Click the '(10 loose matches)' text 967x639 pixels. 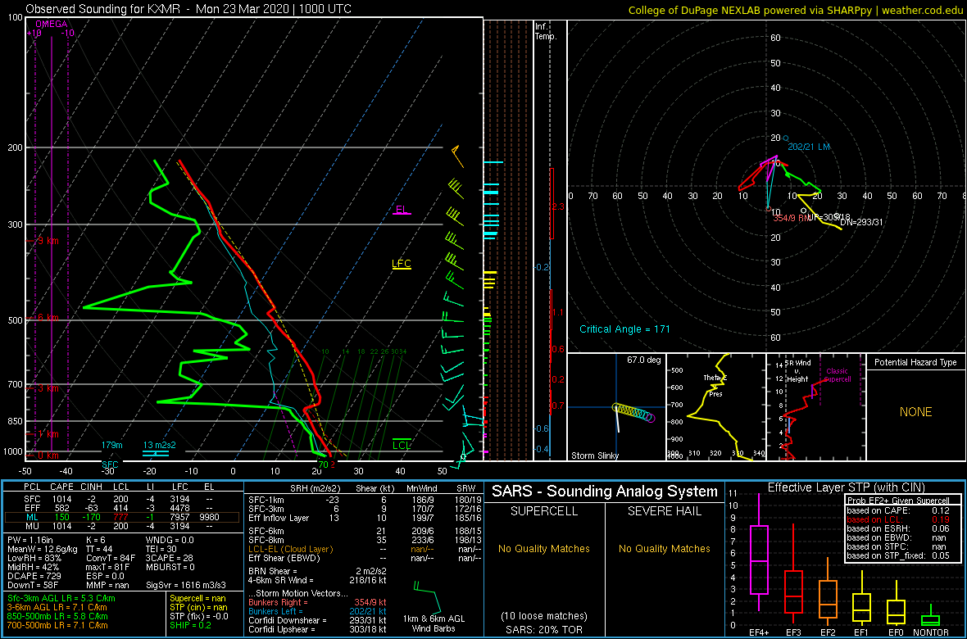click(544, 615)
